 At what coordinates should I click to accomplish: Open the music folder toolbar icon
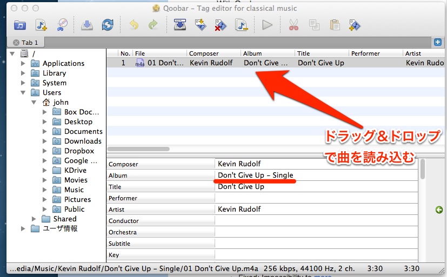20,25
